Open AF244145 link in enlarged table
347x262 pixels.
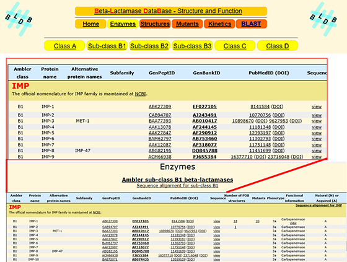tap(204, 127)
